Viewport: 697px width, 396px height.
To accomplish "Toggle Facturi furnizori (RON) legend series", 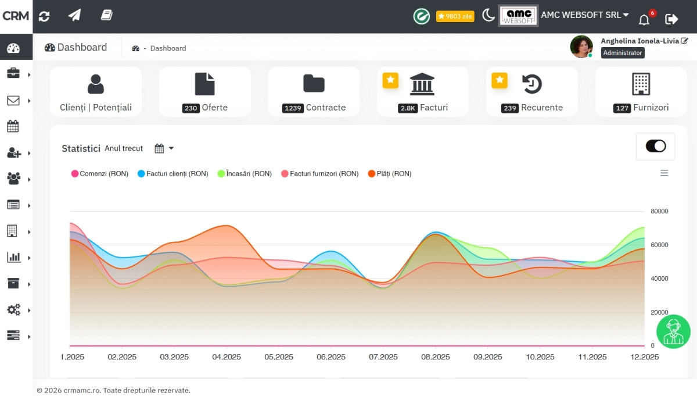I will pyautogui.click(x=319, y=174).
